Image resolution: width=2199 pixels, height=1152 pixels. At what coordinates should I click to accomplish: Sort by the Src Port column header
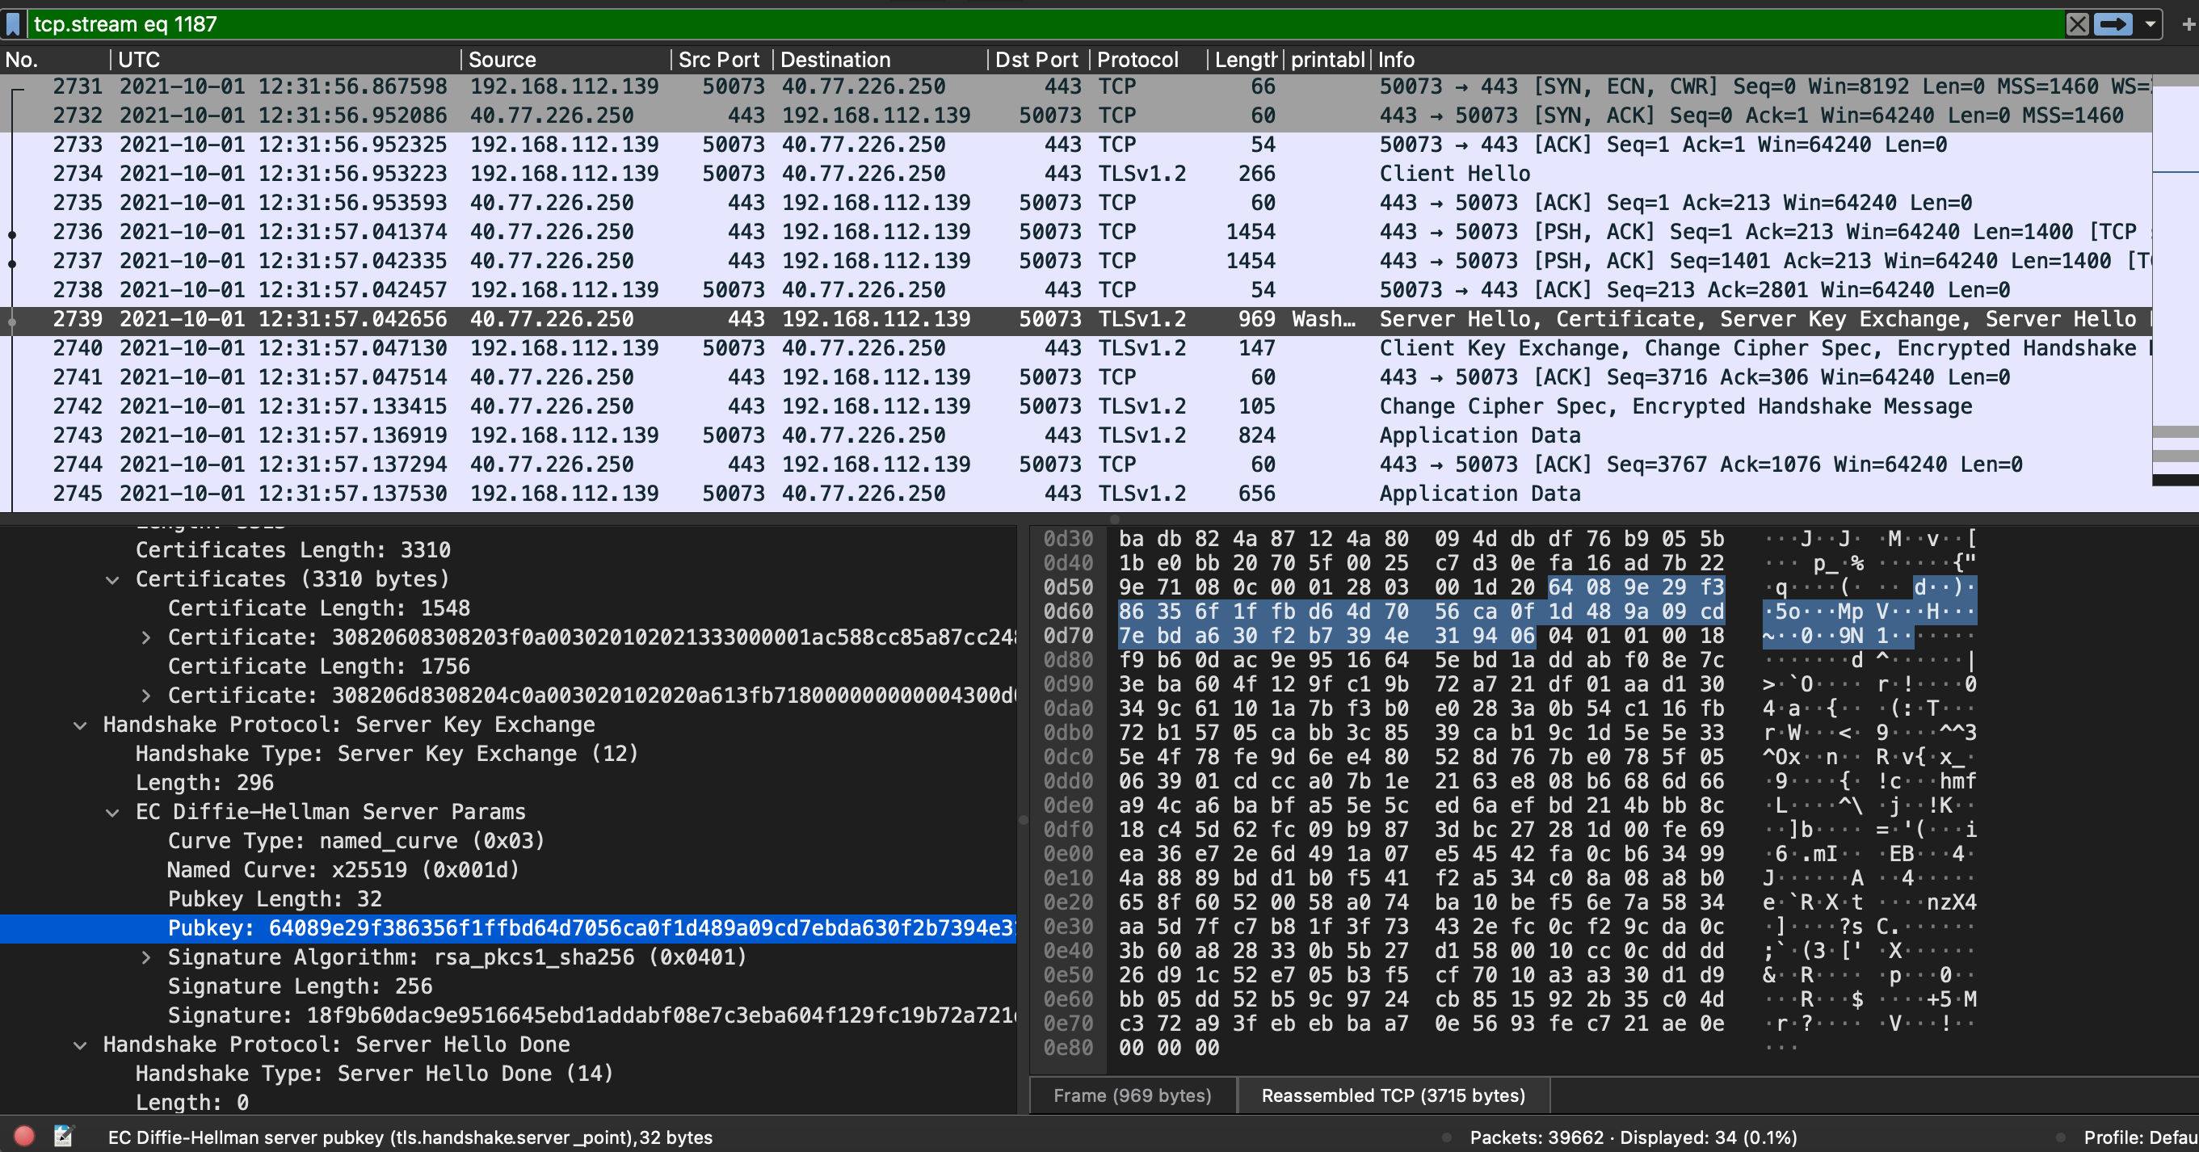click(721, 60)
